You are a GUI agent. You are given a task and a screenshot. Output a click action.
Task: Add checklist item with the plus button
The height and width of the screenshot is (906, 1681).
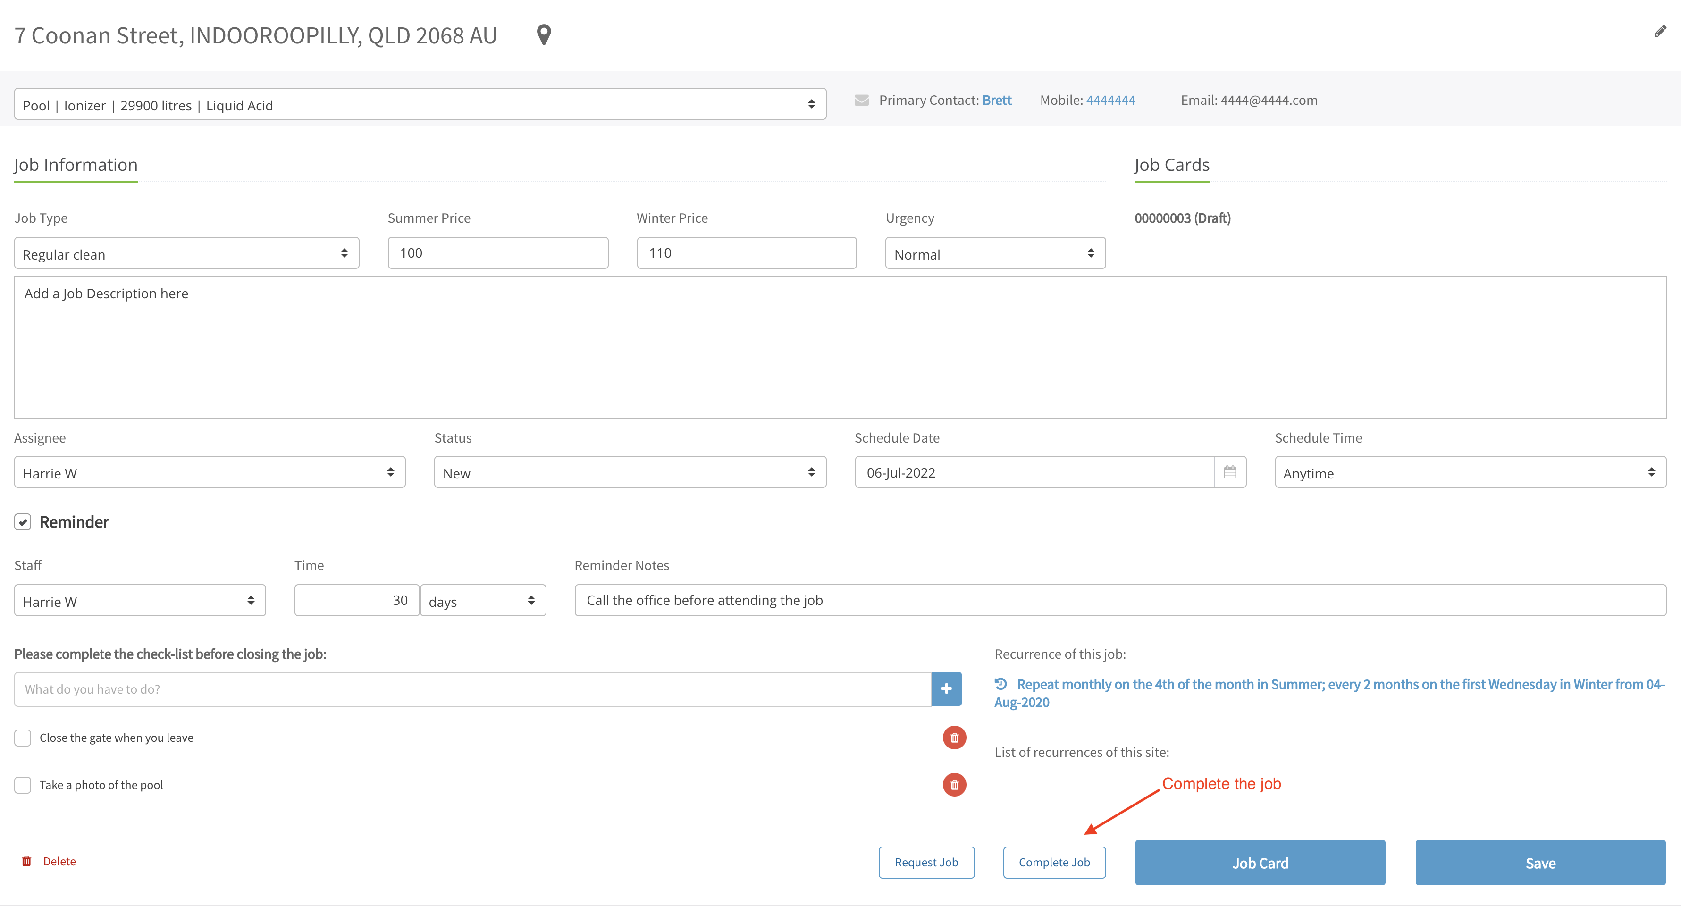[x=946, y=689]
